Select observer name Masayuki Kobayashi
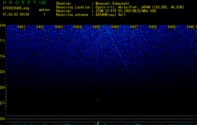This screenshot has height=125, width=197. pos(112,3)
